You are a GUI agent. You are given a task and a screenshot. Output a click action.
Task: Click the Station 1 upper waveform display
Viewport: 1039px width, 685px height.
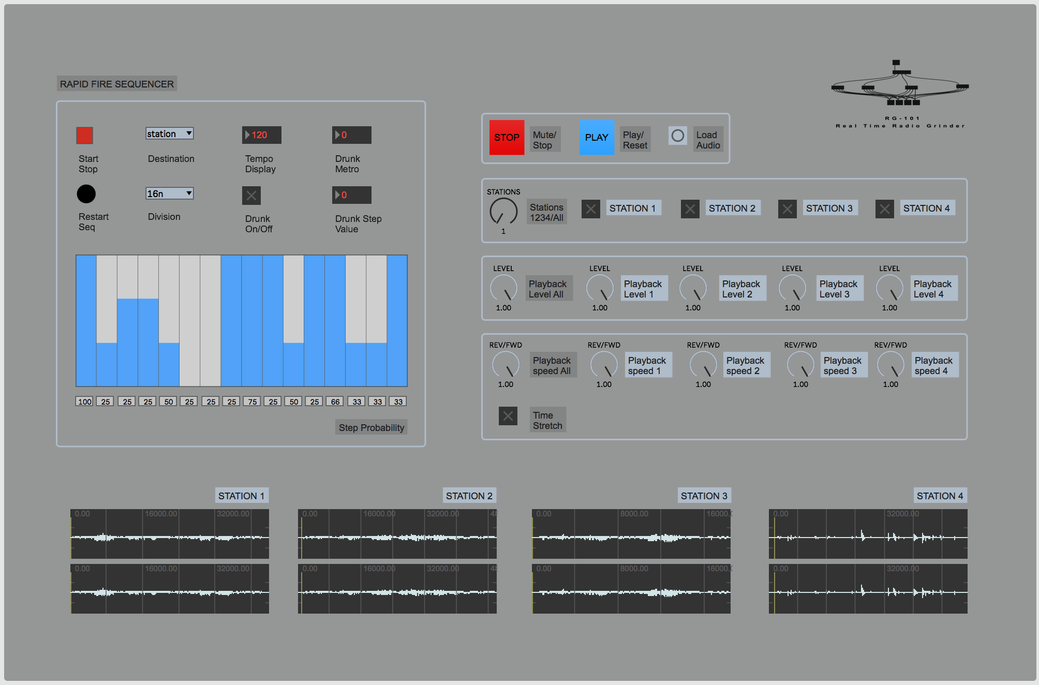170,534
